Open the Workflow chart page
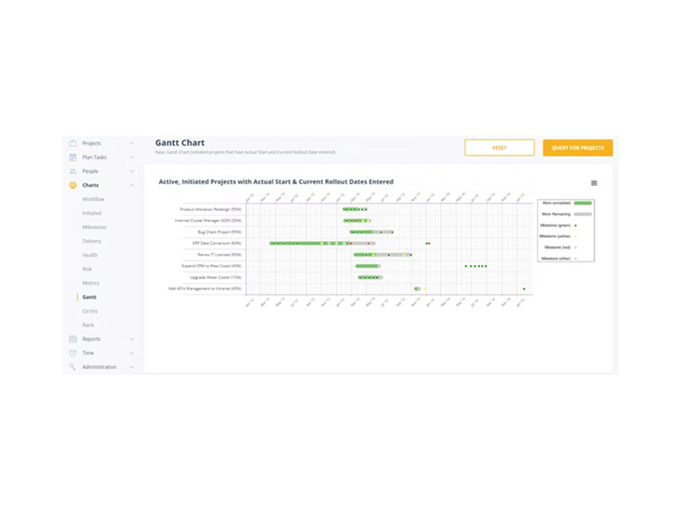This screenshot has height=511, width=681. [x=94, y=199]
